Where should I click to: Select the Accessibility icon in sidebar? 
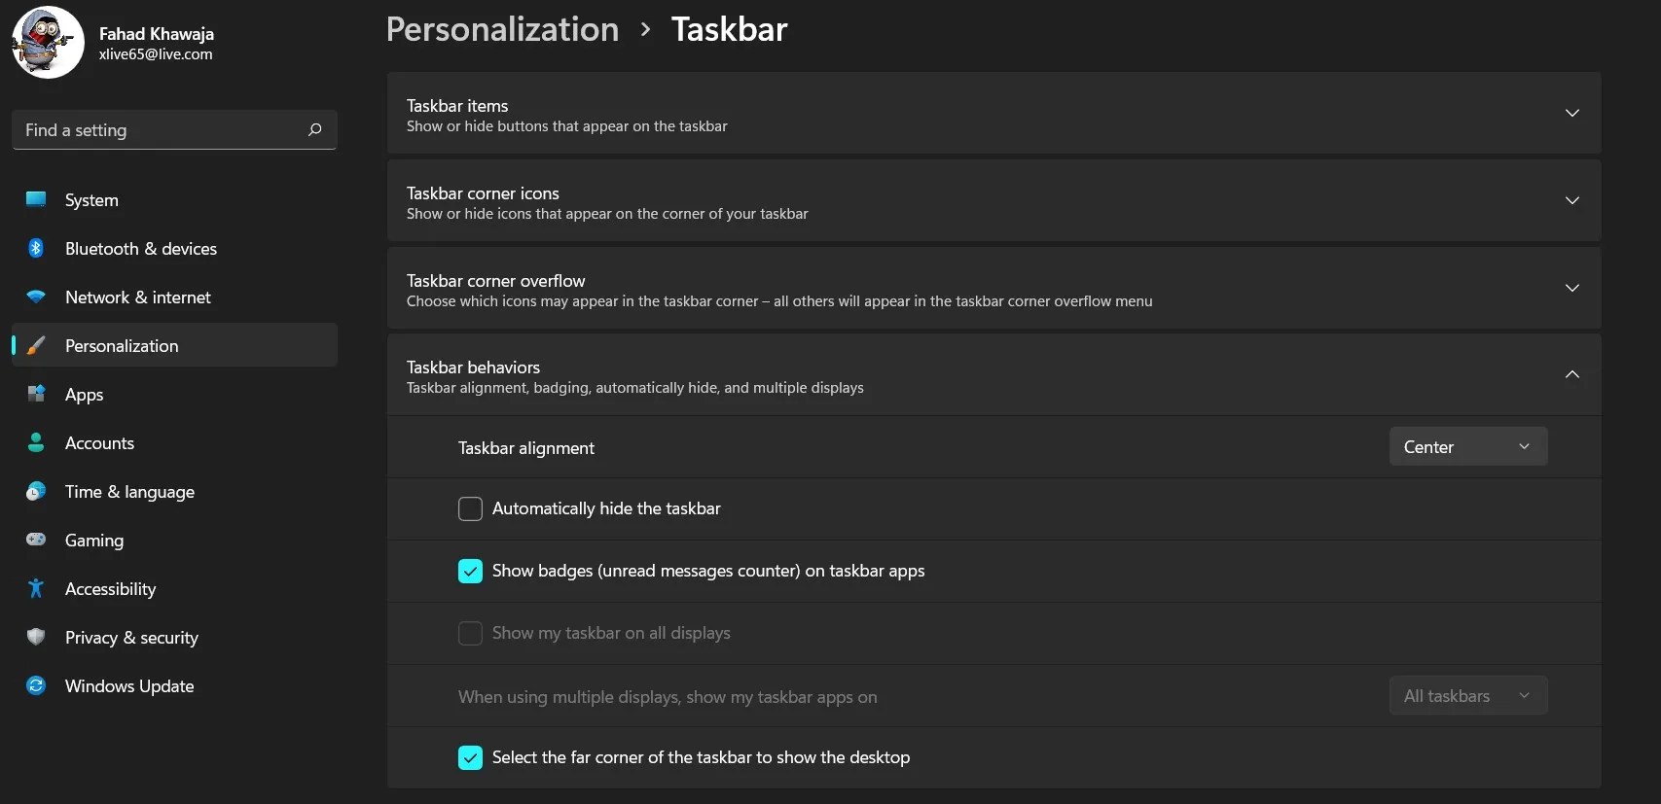point(35,588)
